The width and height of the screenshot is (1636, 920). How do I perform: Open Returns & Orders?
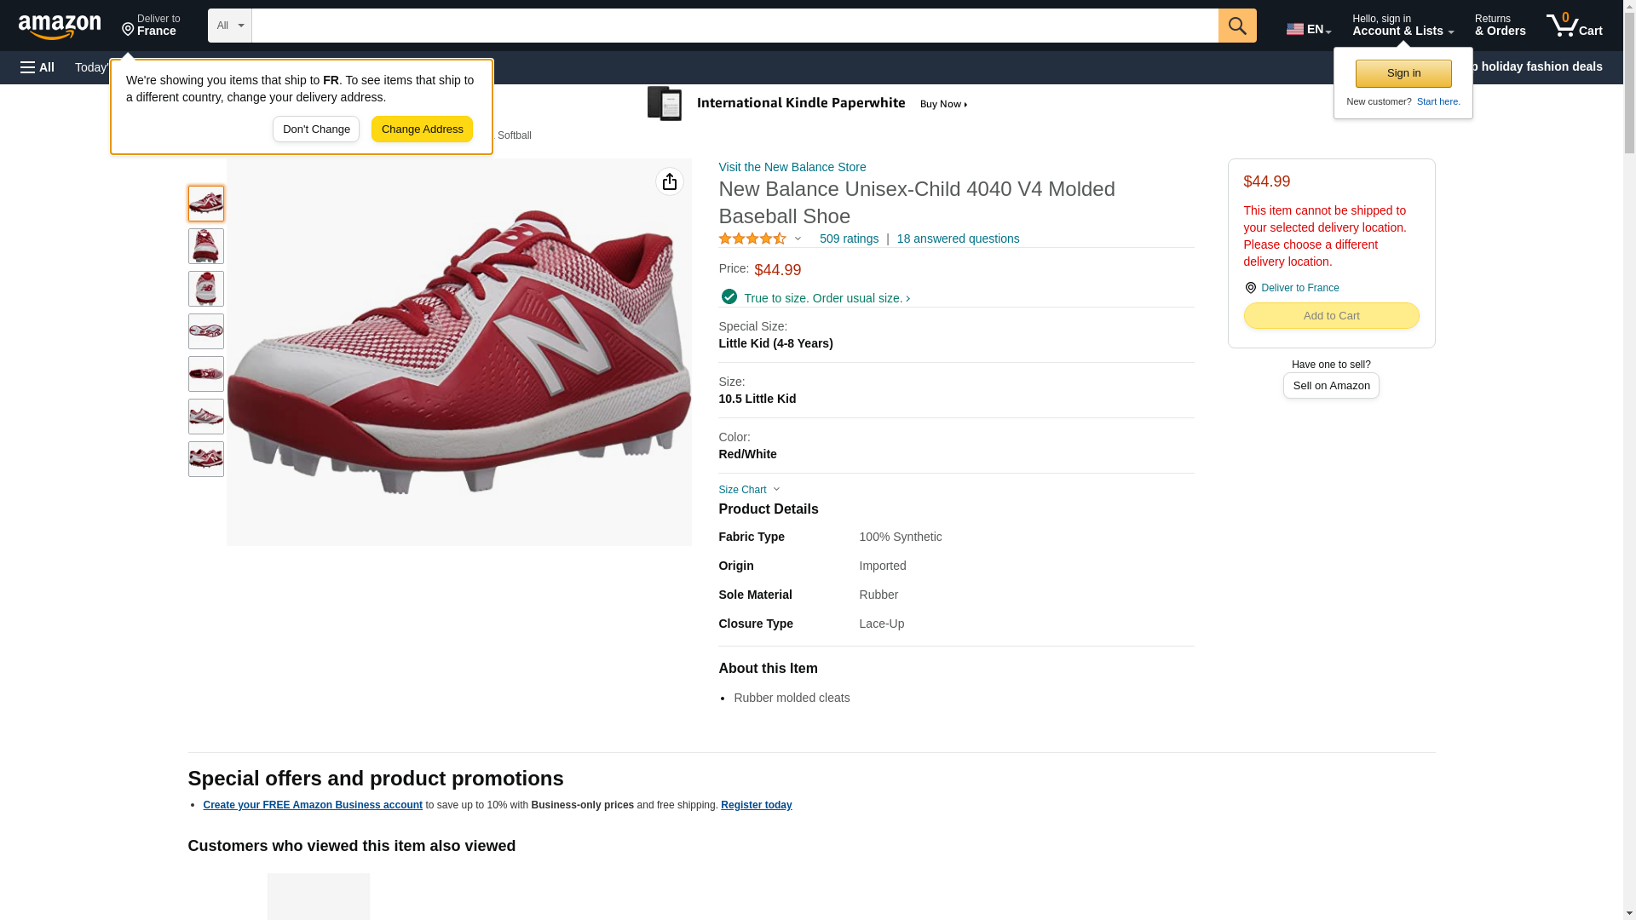click(1499, 26)
